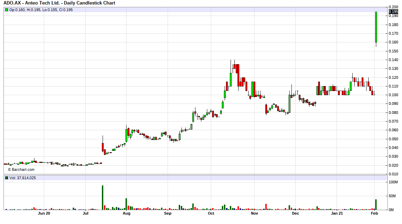
Task: Click the green early-August volume bar
Action: pyautogui.click(x=126, y=204)
